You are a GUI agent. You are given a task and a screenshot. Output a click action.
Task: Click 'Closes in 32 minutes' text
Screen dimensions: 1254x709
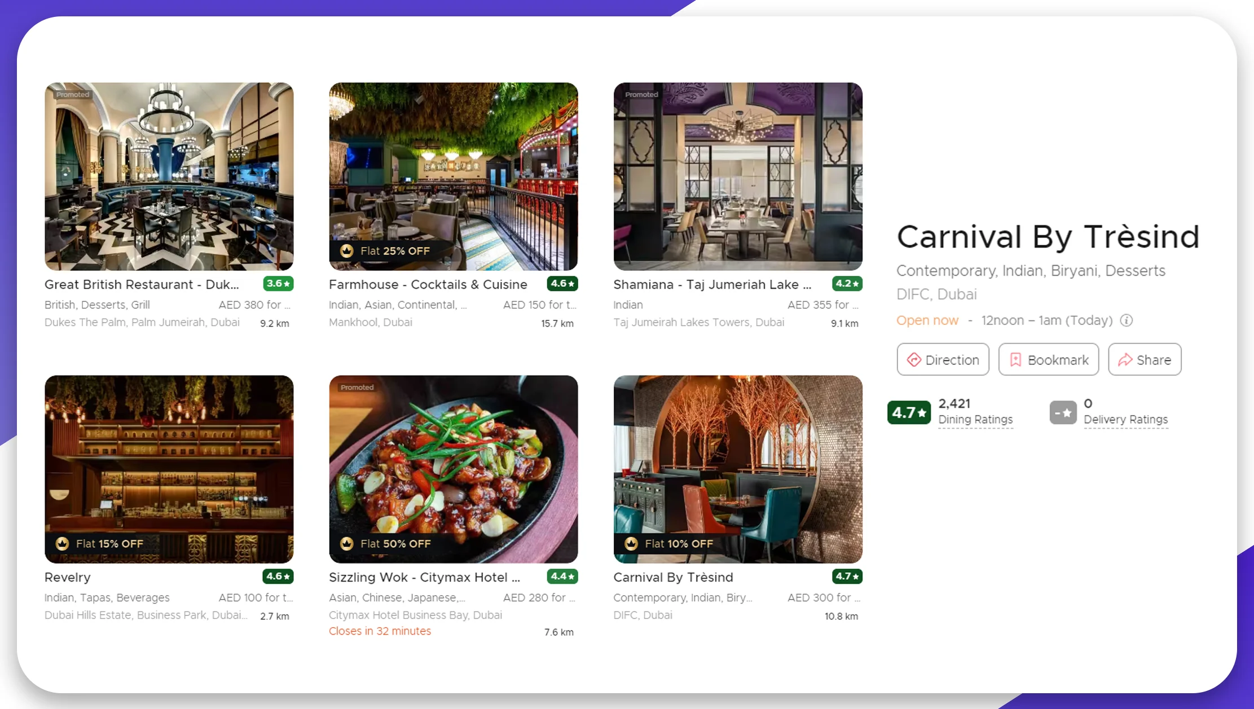380,631
